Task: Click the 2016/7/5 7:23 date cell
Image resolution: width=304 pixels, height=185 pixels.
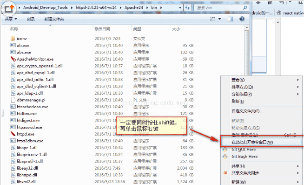Action: 107,39
